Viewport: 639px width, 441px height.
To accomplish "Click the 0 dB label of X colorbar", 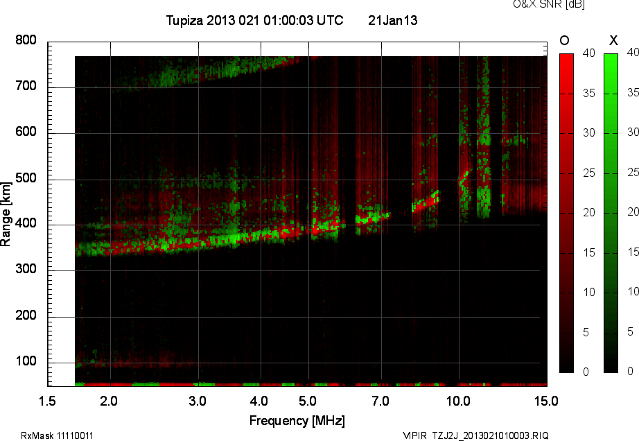I will (x=631, y=371).
